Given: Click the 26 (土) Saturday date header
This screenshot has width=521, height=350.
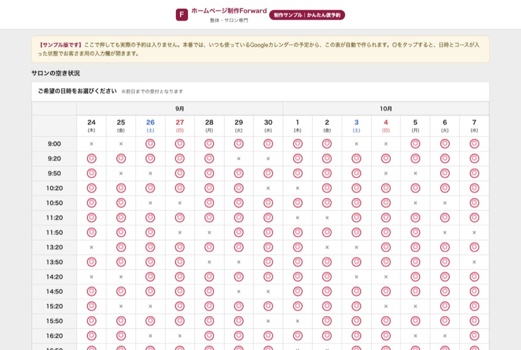Looking at the screenshot, I should pyautogui.click(x=150, y=126).
